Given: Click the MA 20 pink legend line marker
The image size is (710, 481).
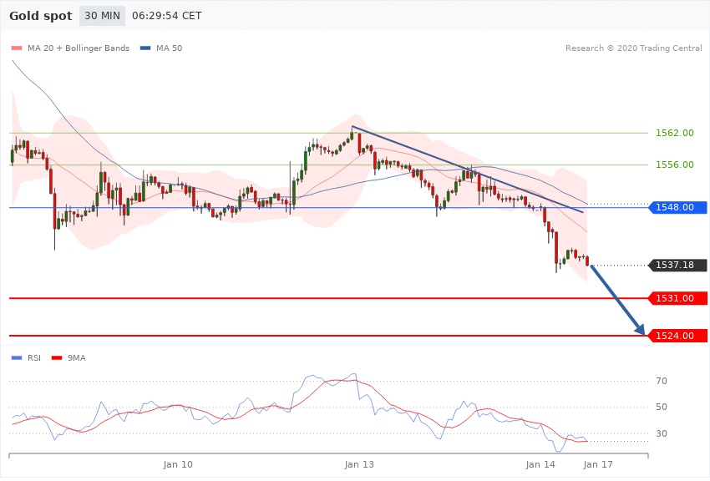Looking at the screenshot, I should point(16,48).
